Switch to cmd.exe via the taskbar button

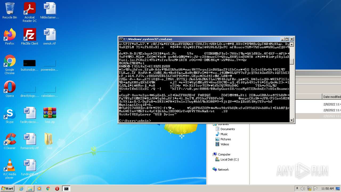point(66,189)
